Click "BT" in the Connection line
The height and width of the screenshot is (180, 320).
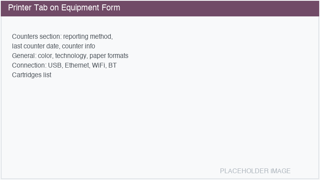pos(112,65)
